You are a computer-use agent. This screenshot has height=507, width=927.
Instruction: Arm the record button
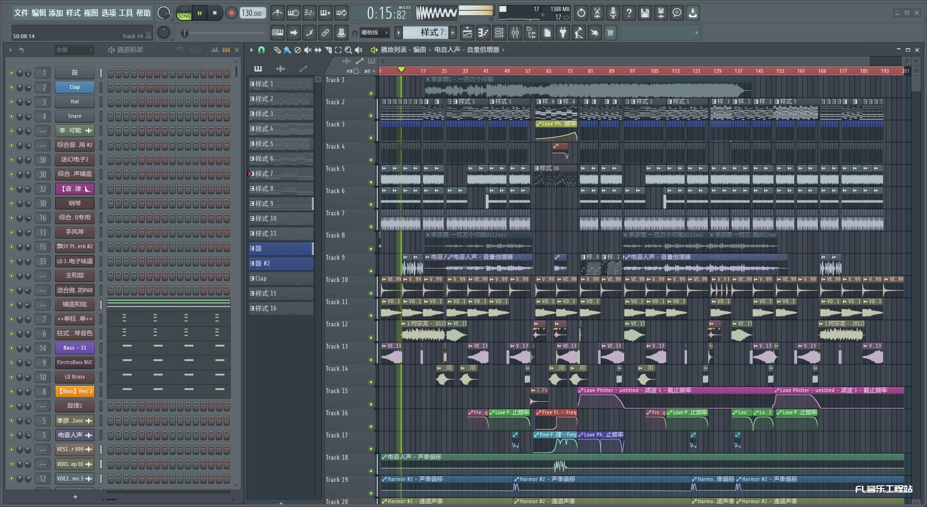point(231,13)
